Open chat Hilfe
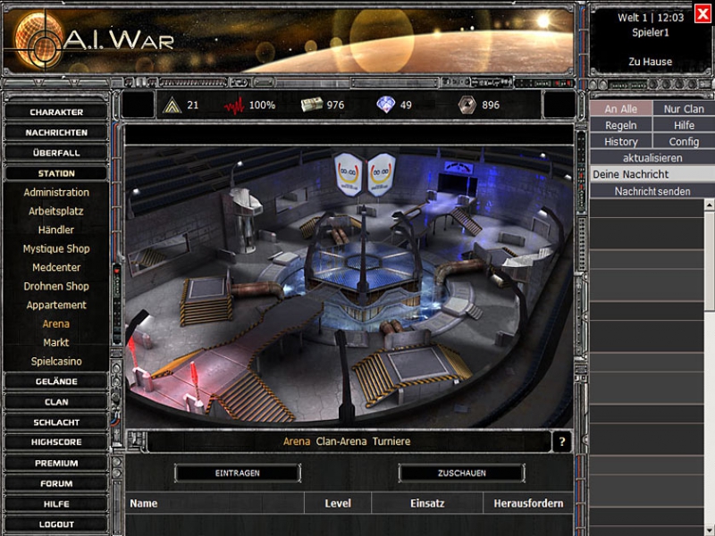The height and width of the screenshot is (536, 715). 684,125
